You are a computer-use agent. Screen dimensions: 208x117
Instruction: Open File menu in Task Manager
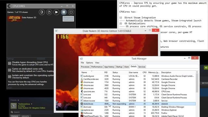[x=82, y=63]
